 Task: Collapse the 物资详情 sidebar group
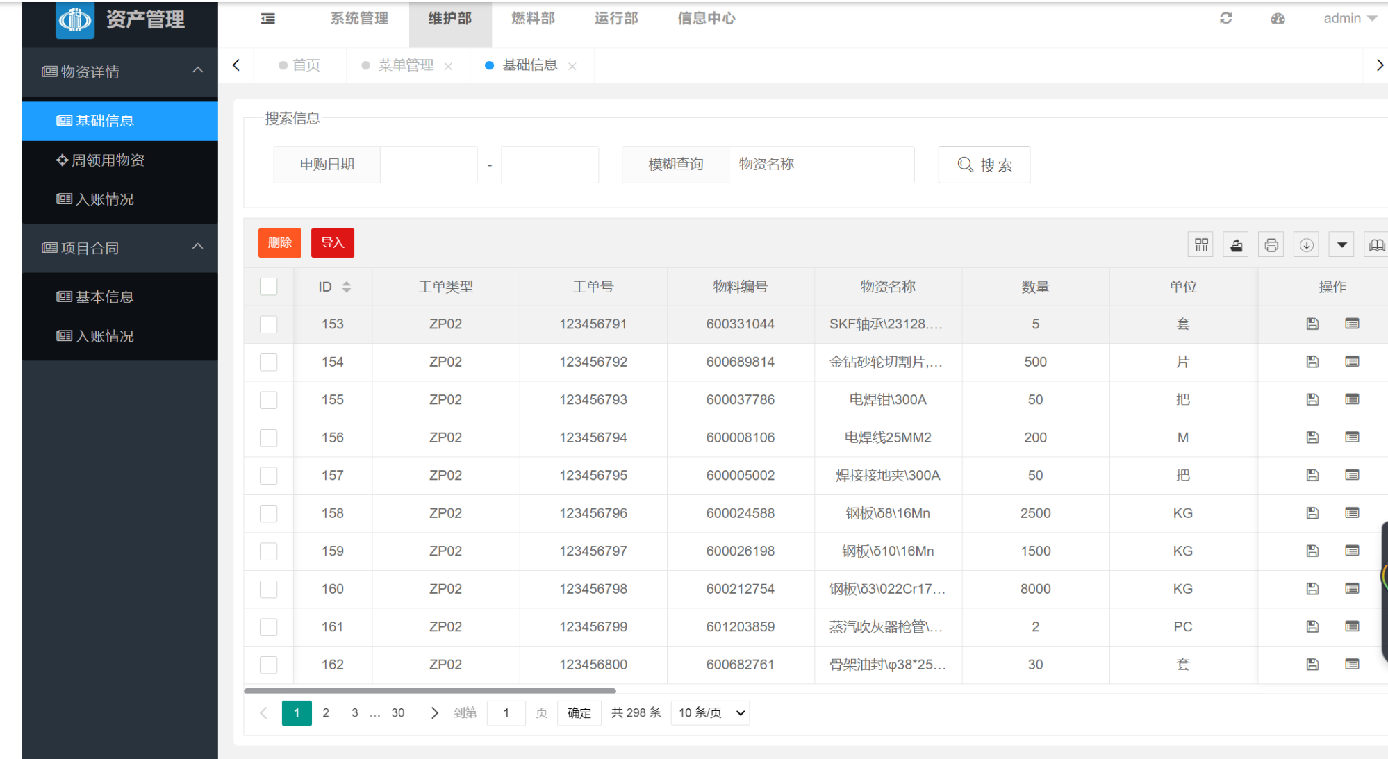[119, 72]
